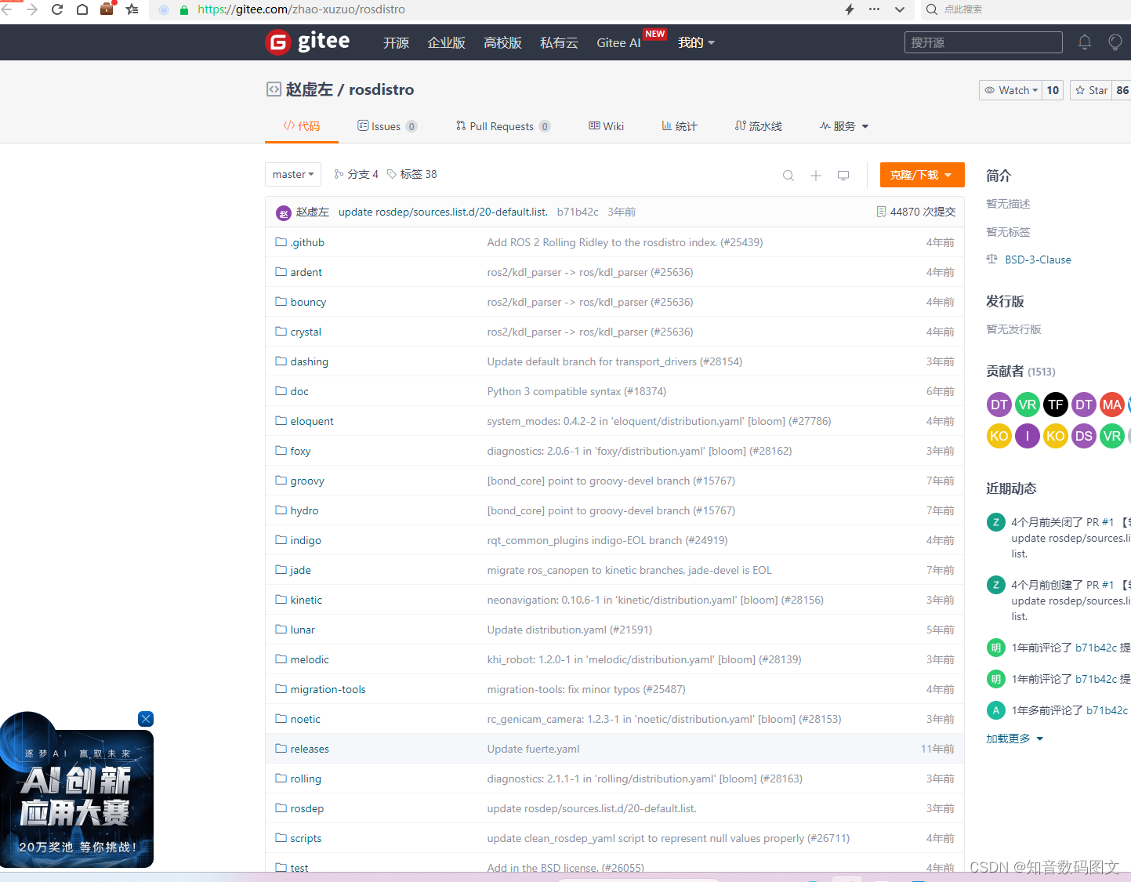Open the 私有云 navigation item
The width and height of the screenshot is (1131, 882).
(559, 42)
